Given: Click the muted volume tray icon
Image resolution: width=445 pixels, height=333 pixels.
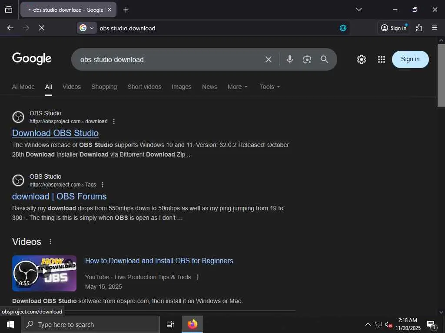Looking at the screenshot, I should point(389,324).
